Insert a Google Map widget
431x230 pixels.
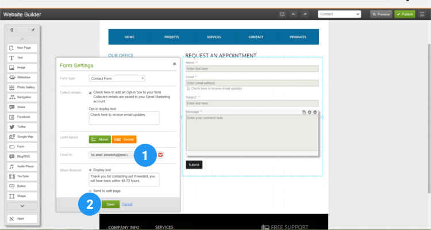click(22, 137)
